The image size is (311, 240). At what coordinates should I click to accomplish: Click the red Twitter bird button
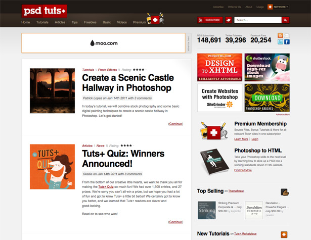point(229,20)
